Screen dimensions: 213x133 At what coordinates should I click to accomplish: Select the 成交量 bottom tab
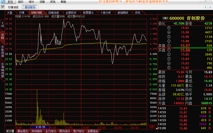tap(10, 131)
